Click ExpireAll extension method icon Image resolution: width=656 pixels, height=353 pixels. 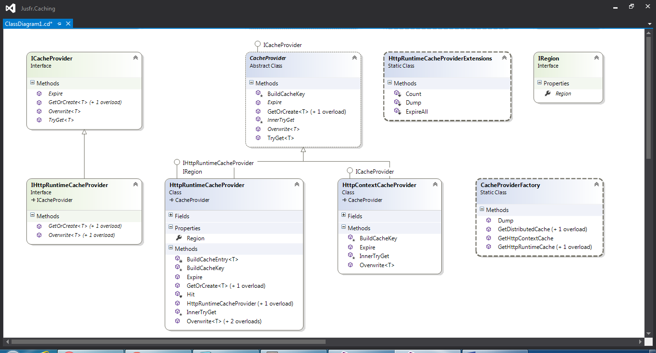point(397,111)
